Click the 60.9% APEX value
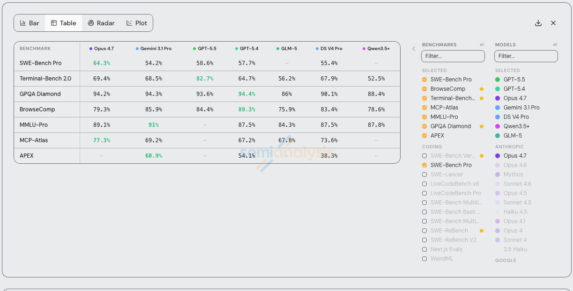573x291 pixels. [154, 156]
